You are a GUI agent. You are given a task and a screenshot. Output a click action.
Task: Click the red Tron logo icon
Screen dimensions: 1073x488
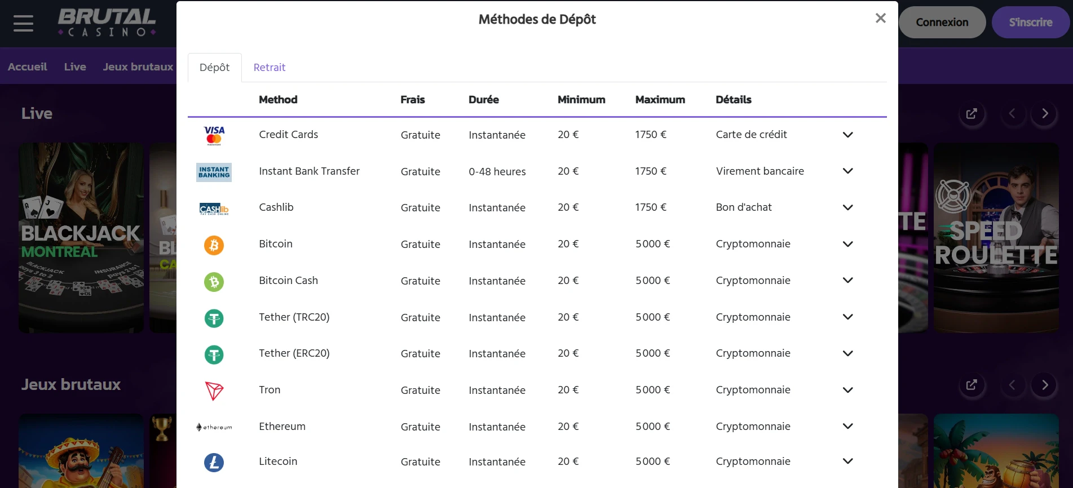(x=214, y=391)
